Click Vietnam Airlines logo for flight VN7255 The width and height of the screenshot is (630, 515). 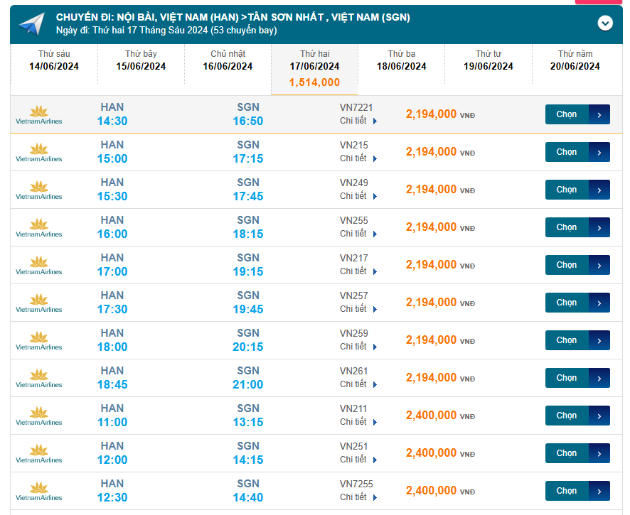pos(39,492)
